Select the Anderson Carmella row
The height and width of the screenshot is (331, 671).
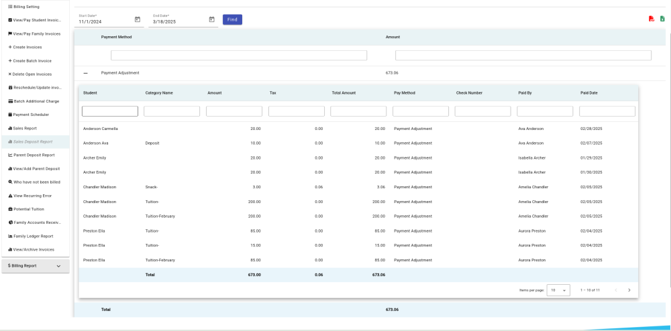[x=358, y=129]
